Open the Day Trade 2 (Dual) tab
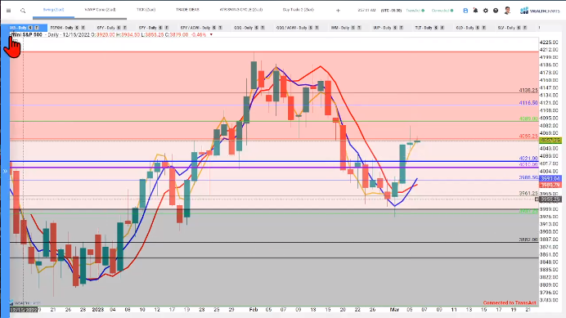Screen dimensions: 566x318 [x=299, y=10]
